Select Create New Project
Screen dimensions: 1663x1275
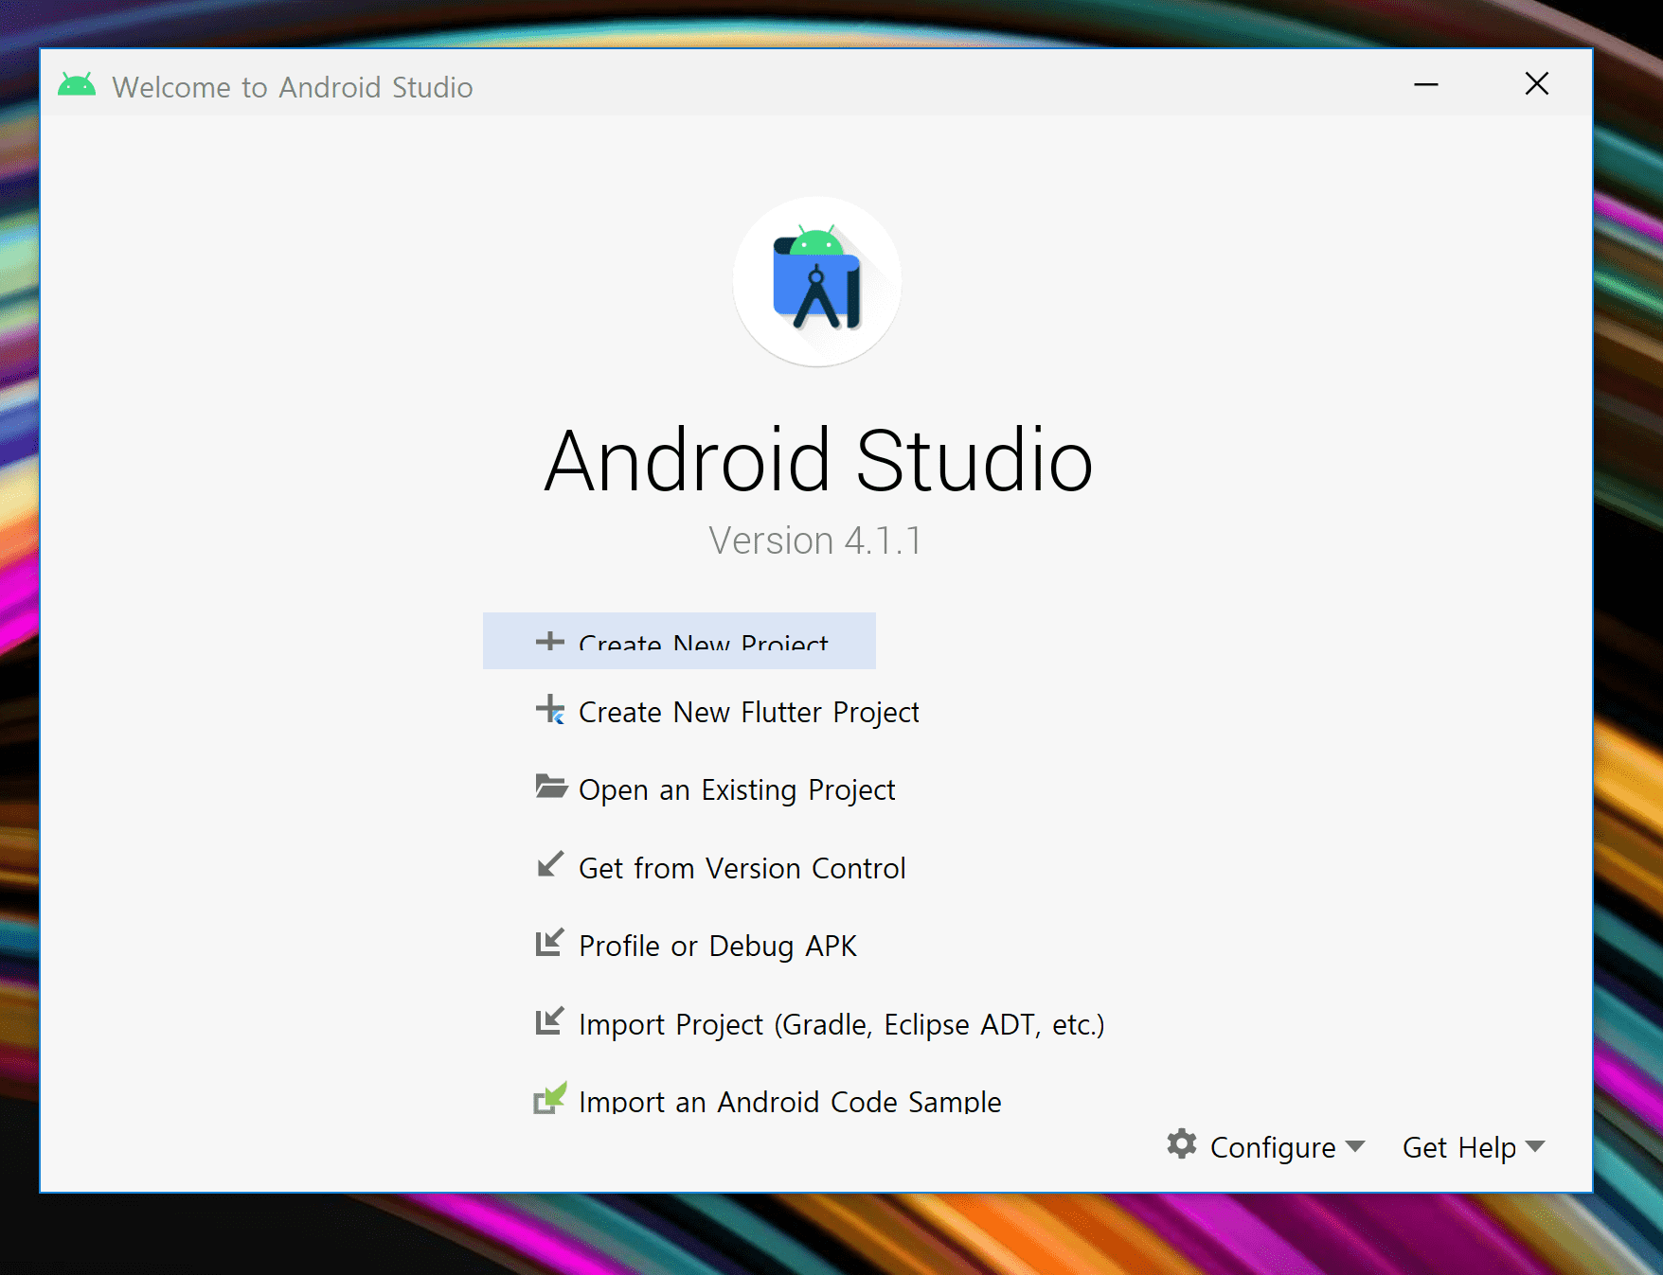click(x=679, y=641)
